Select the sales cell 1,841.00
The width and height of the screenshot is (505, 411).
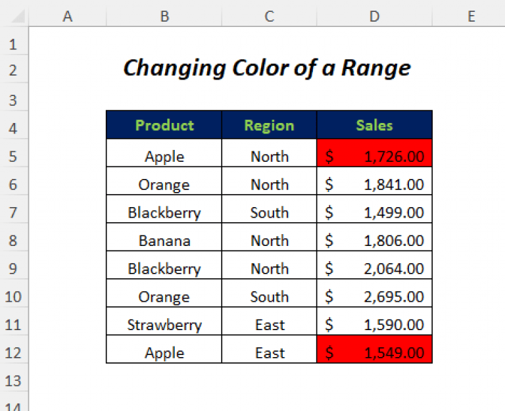[x=374, y=181]
